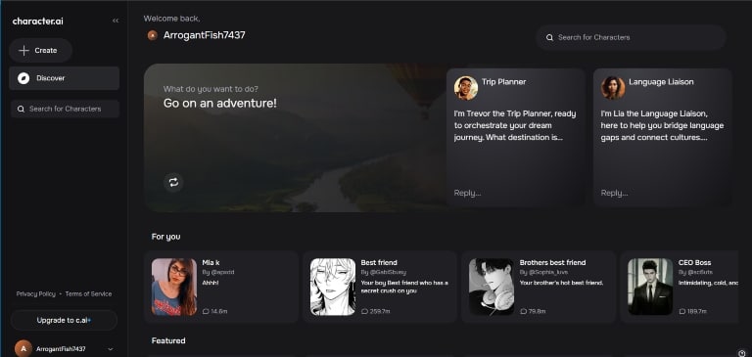Collapse the sidebar with the double-chevron icon
Viewport: 752px width, 357px height.
pos(116,21)
